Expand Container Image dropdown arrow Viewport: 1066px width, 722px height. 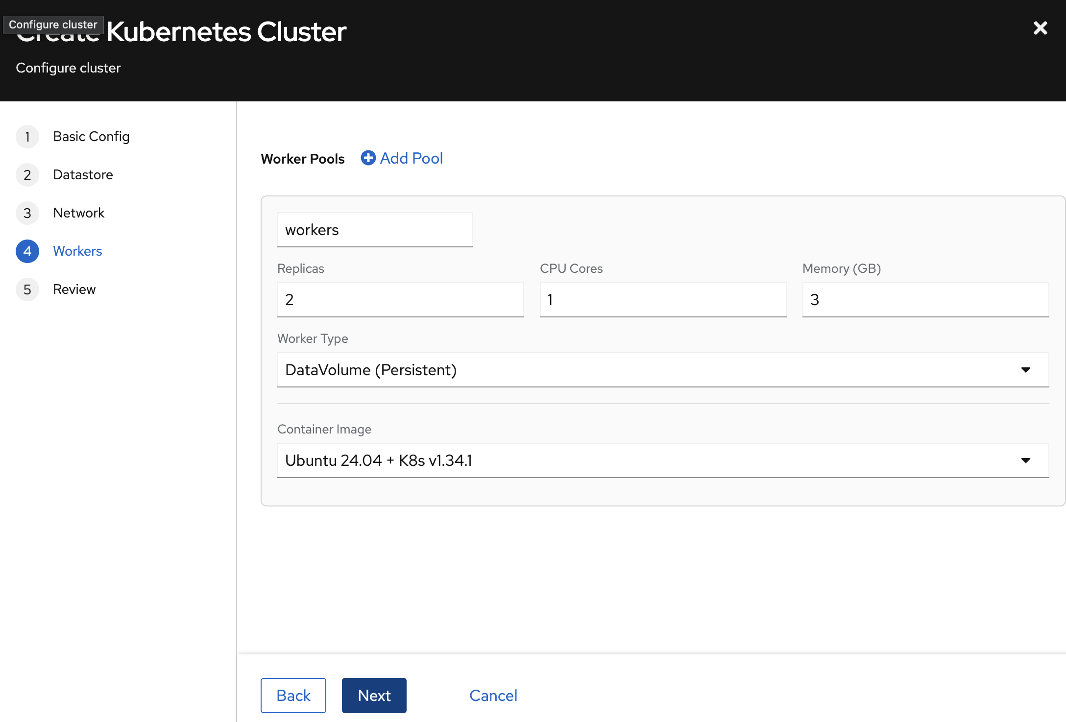click(1025, 460)
